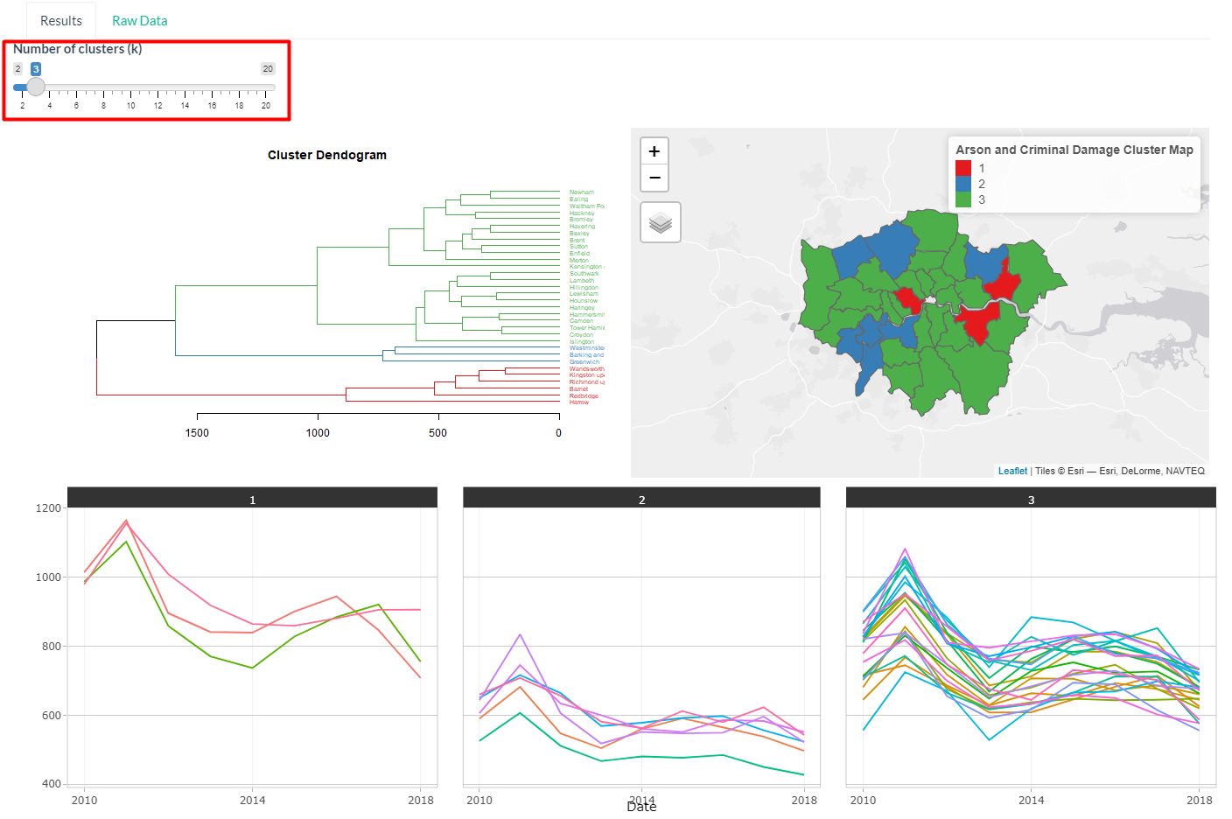Click the cluster 2 chart panel header
The image size is (1232, 819).
click(x=641, y=499)
